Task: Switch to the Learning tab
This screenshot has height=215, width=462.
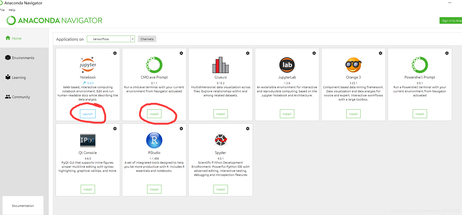Action: (x=24, y=77)
